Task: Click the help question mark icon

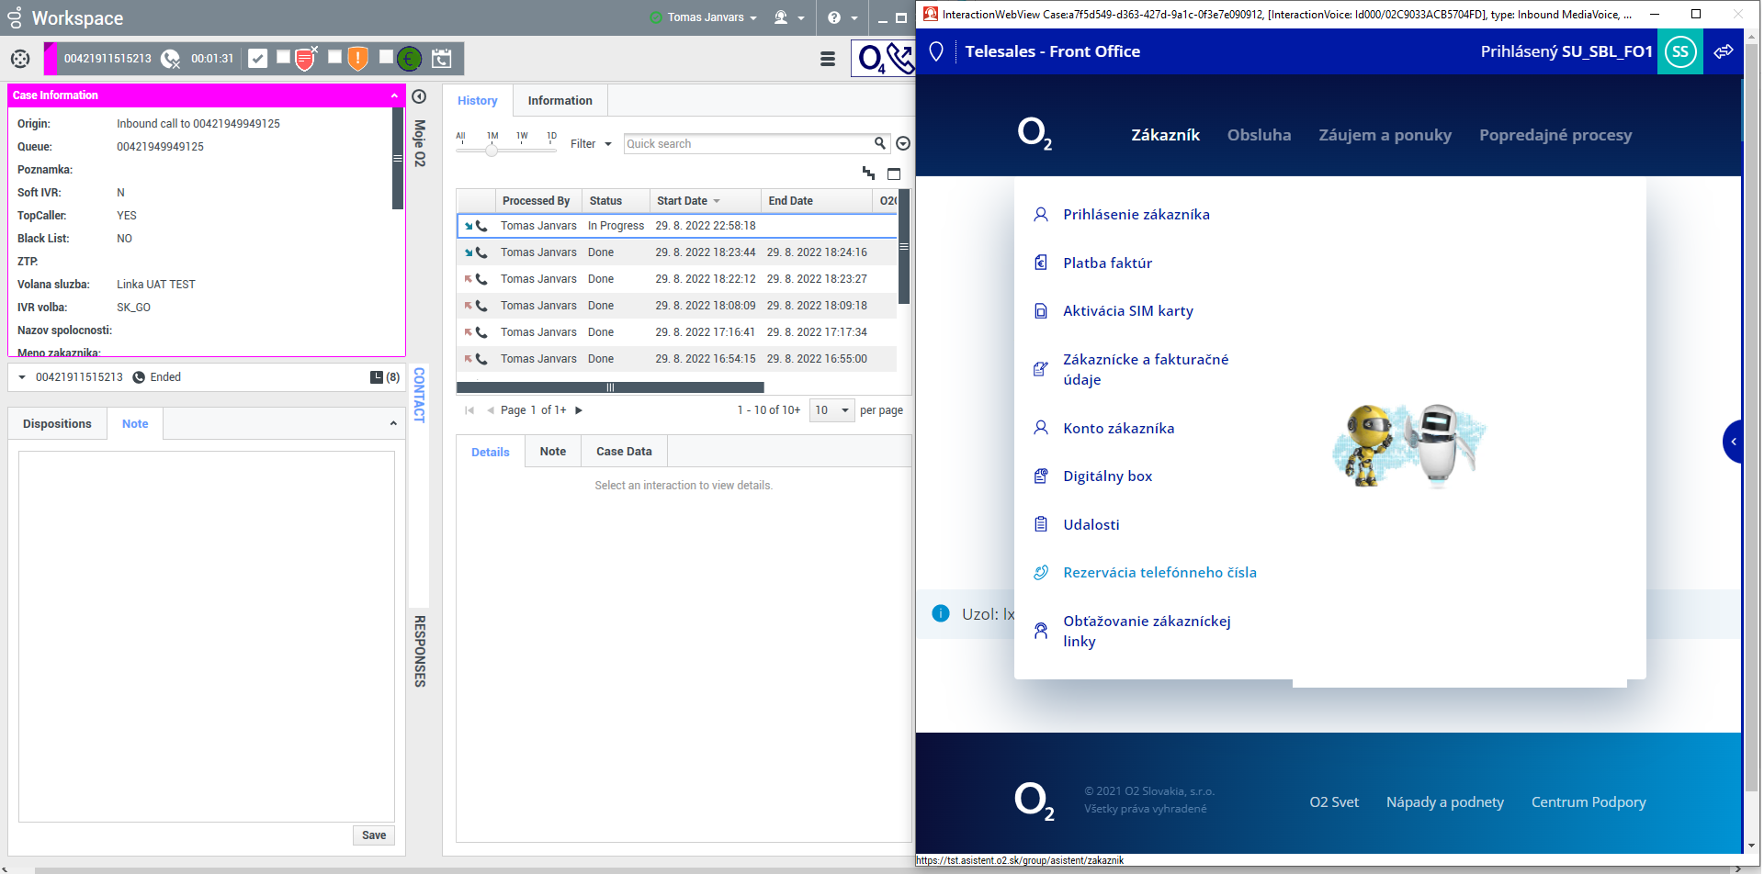Action: coord(834,17)
